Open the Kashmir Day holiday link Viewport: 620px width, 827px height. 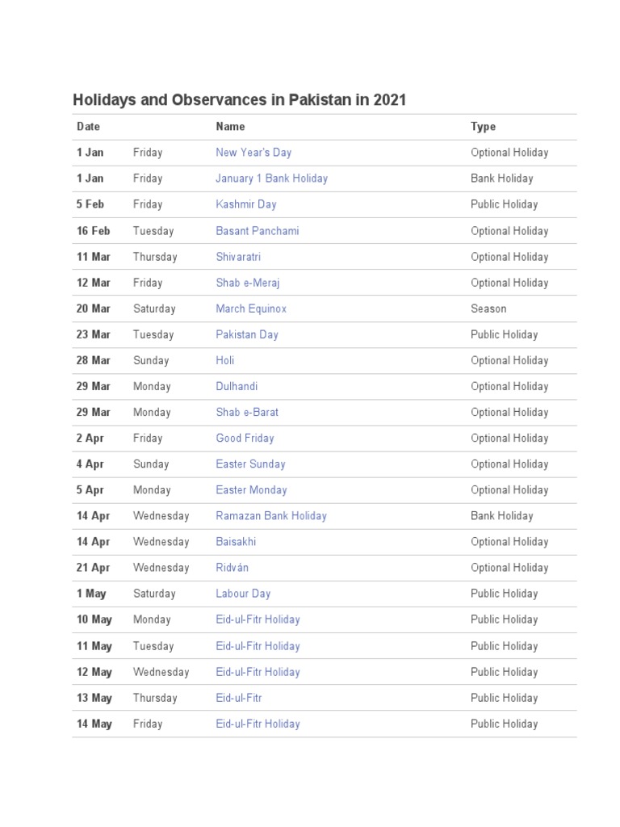pyautogui.click(x=245, y=204)
